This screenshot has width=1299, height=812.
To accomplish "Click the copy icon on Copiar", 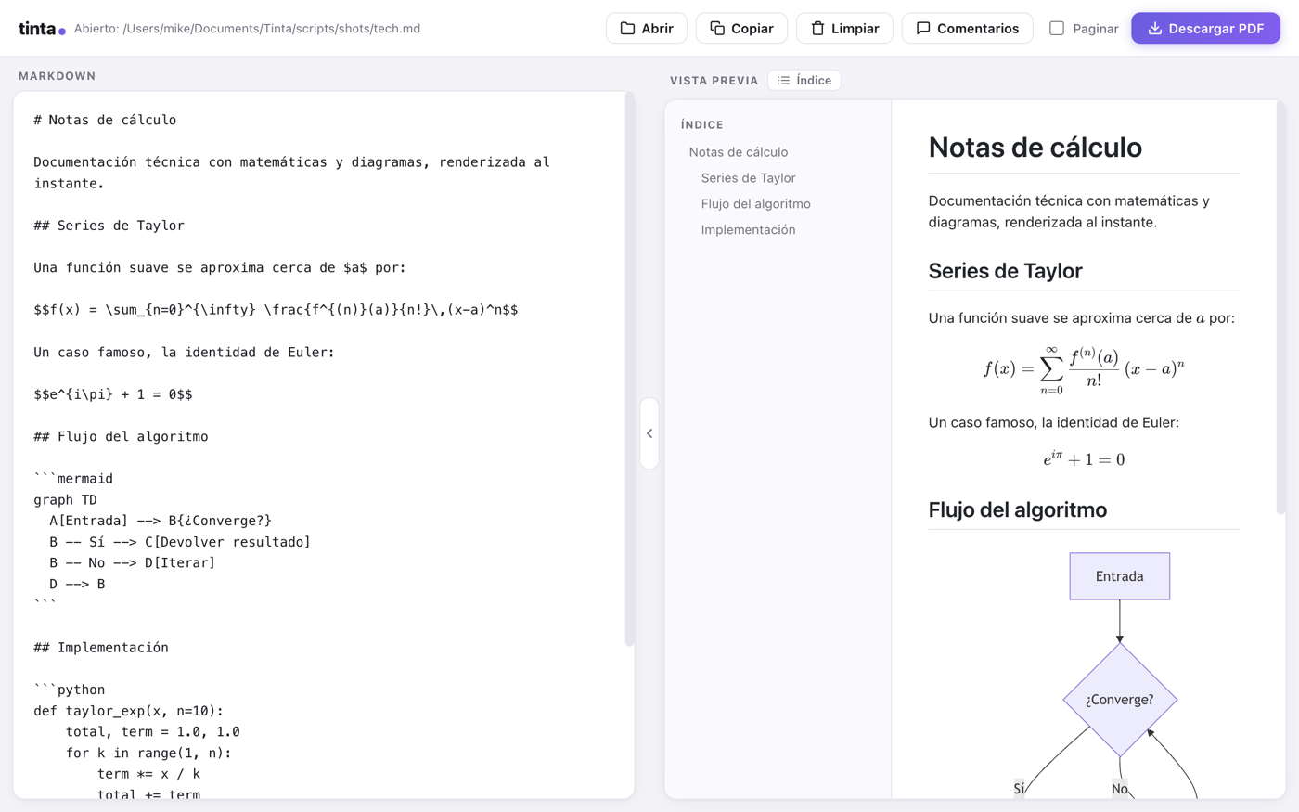I will [717, 28].
